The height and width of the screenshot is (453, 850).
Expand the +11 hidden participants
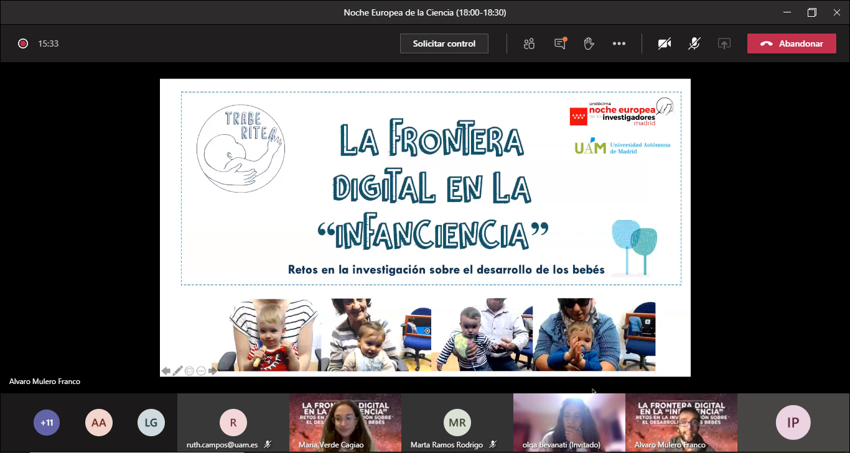point(47,423)
